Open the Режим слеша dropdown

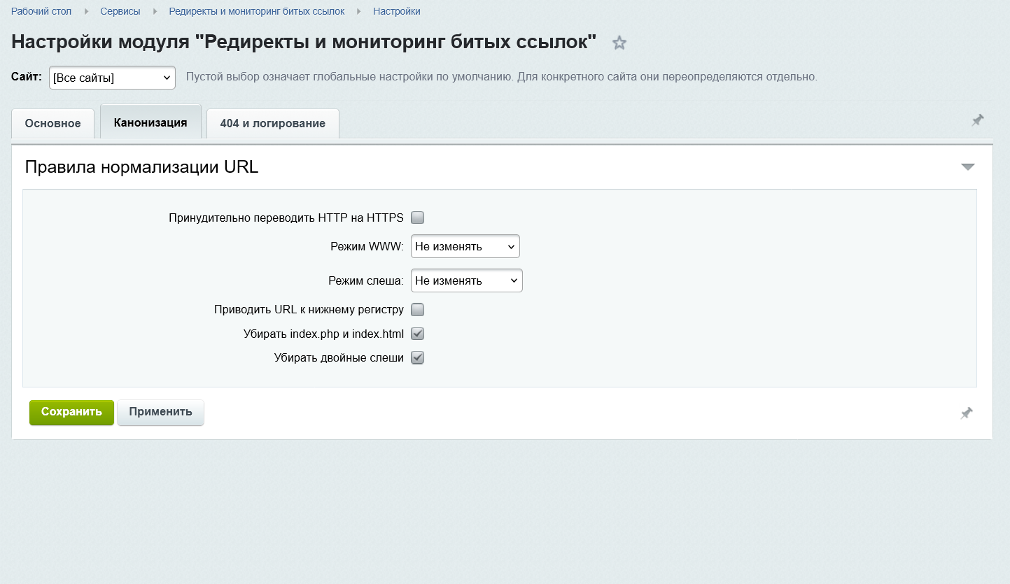(x=467, y=280)
